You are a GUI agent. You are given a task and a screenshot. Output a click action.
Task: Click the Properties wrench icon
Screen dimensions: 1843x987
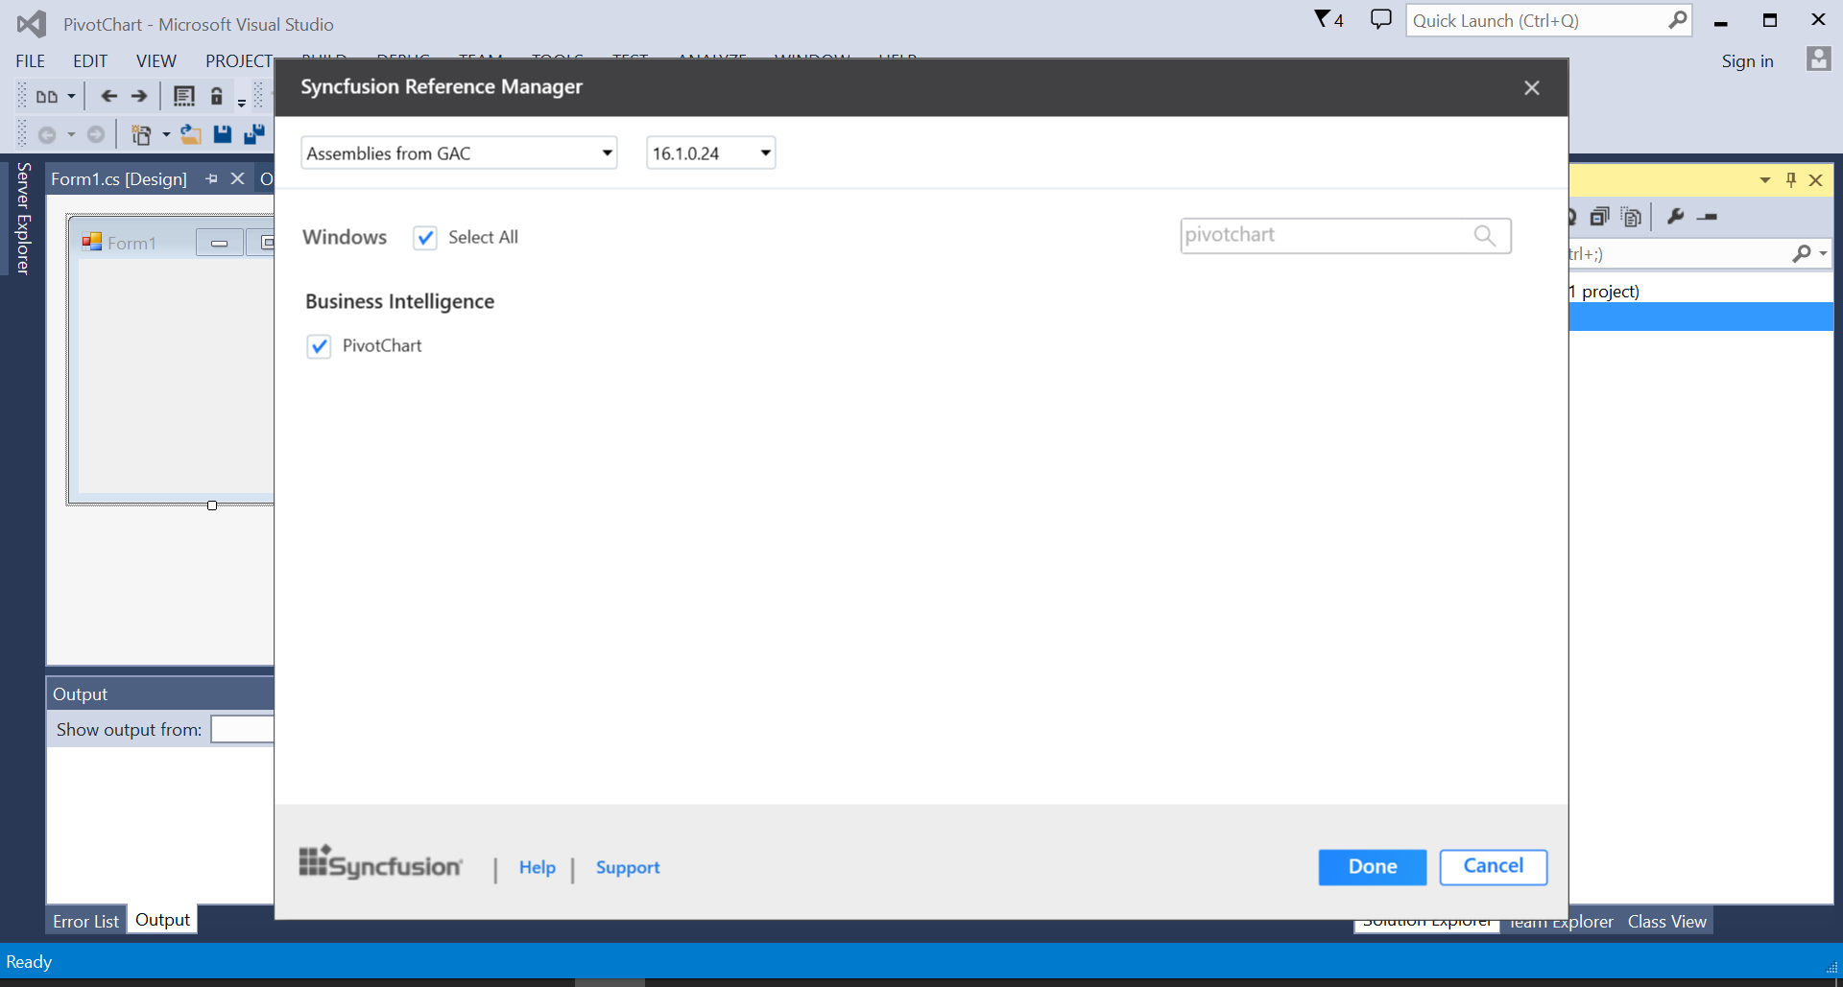[1675, 217]
